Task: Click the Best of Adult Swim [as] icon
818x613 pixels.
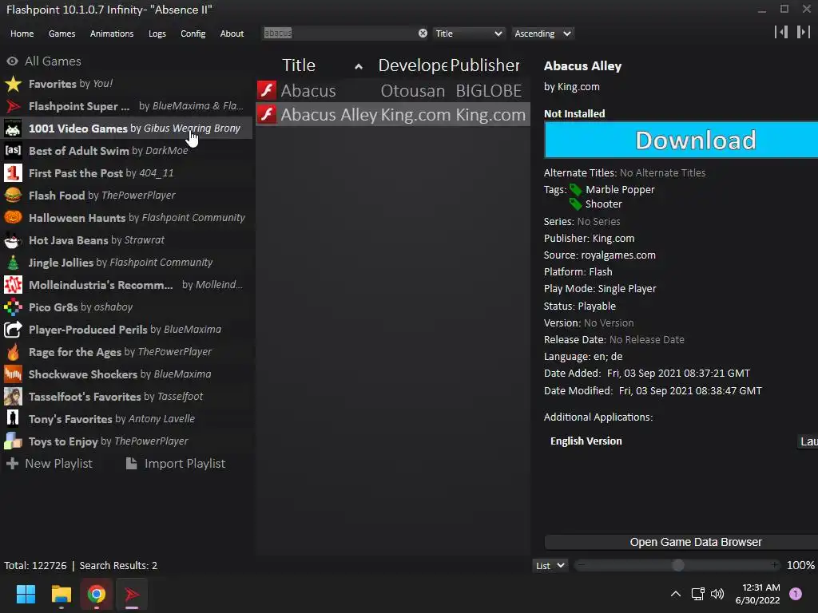Action: [13, 151]
